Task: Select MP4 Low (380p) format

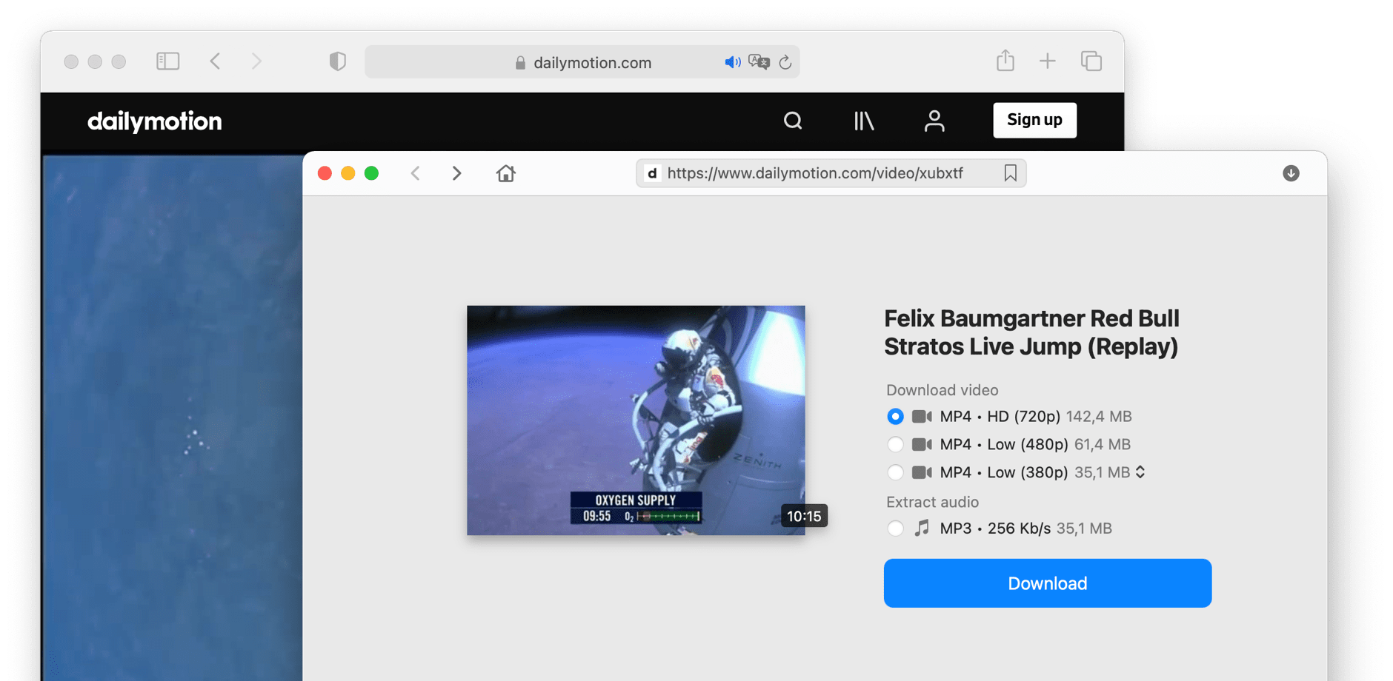Action: coord(895,472)
